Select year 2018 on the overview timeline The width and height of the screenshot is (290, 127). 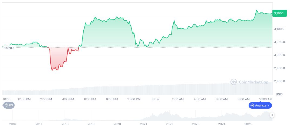pyautogui.click(x=65, y=124)
